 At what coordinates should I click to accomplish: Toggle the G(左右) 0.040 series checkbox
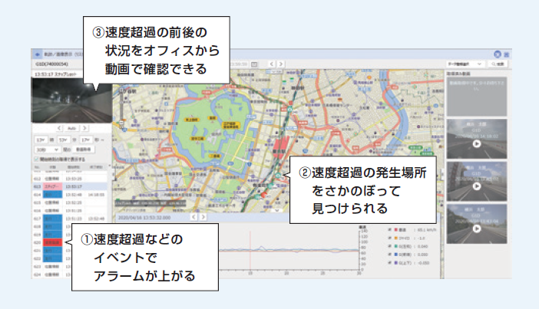[x=389, y=246]
